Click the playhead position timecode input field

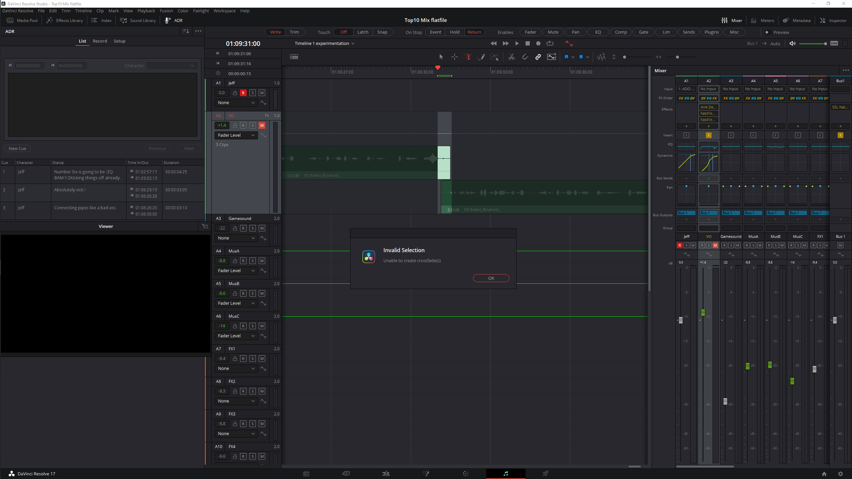(x=242, y=43)
